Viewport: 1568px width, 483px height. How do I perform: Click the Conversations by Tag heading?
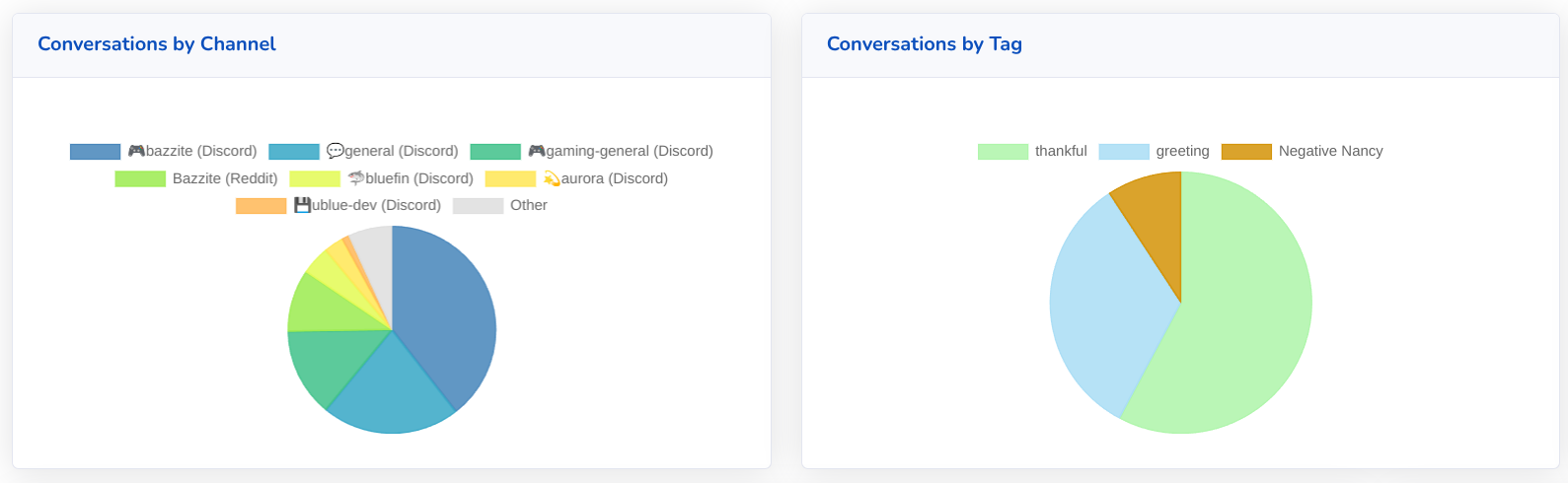click(x=924, y=43)
